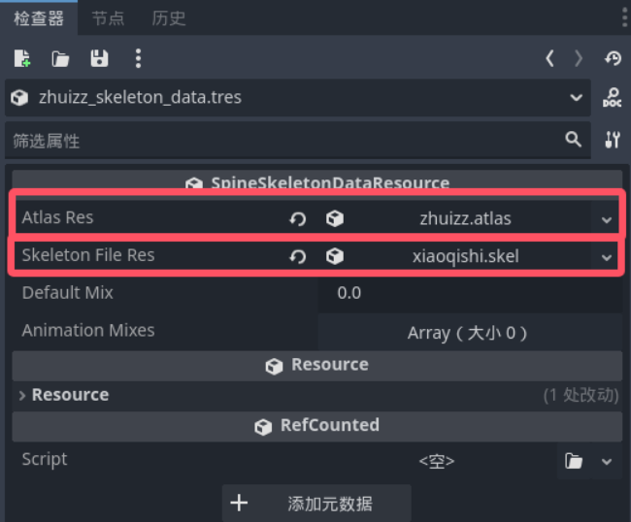This screenshot has width=631, height=522.
Task: Open the DOC documentation icon
Action: 613,98
